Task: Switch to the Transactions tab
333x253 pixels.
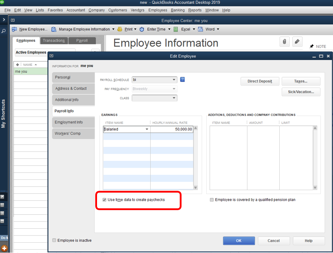Action: pyautogui.click(x=54, y=41)
